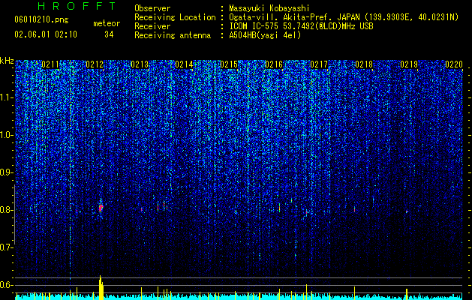Select observer name Masayuki Kobayashi
Screen dimensions: 472x300
pos(269,8)
